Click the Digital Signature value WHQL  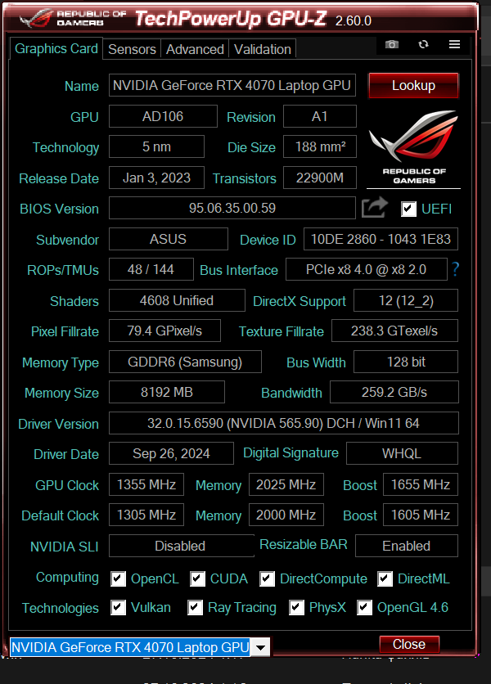click(x=402, y=453)
